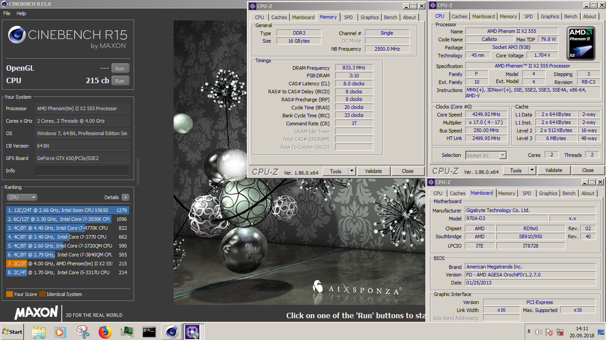Open About tab in Memory window
The width and height of the screenshot is (606, 340).
410,17
